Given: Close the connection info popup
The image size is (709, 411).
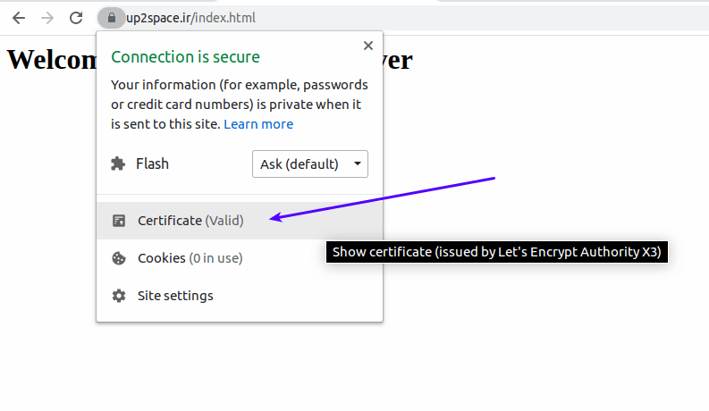Looking at the screenshot, I should pyautogui.click(x=368, y=46).
